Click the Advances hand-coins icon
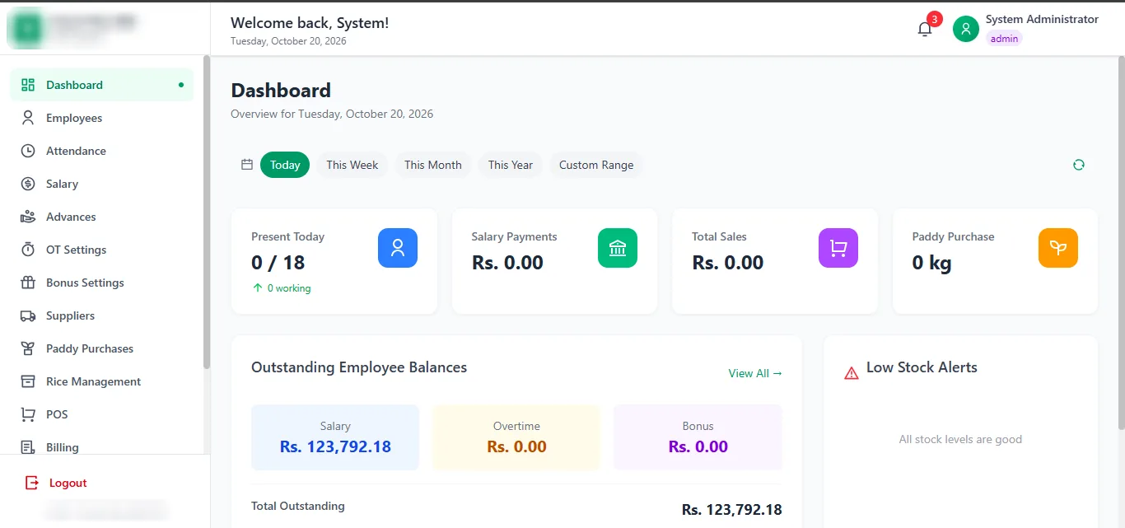1125x528 pixels. tap(28, 217)
